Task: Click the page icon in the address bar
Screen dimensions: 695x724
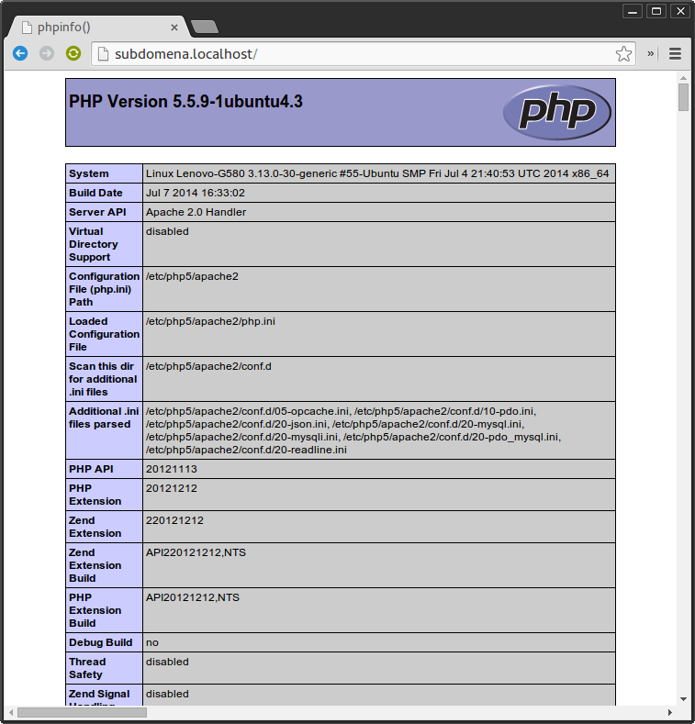Action: click(x=103, y=54)
